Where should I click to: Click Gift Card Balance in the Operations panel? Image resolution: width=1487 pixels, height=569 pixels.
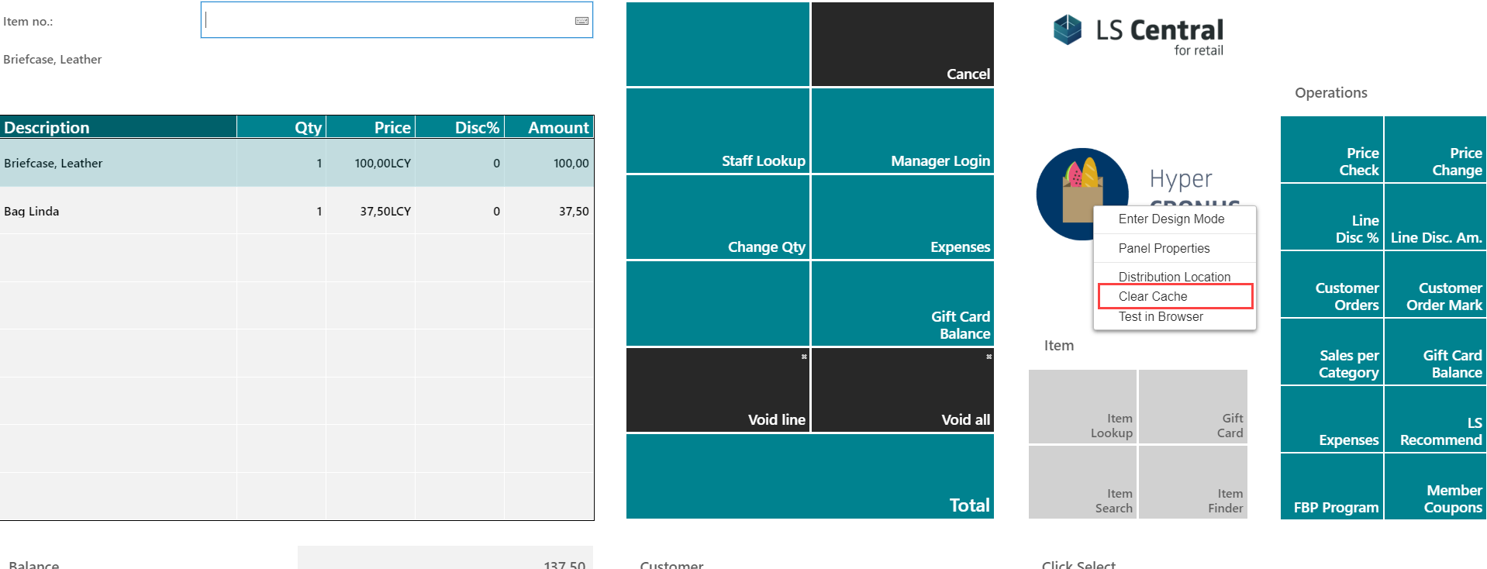[1435, 352]
